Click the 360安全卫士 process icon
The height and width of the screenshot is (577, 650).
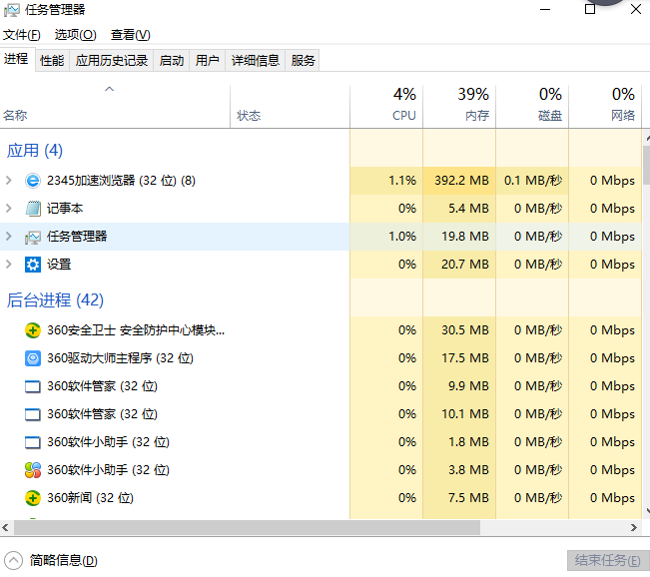click(33, 330)
